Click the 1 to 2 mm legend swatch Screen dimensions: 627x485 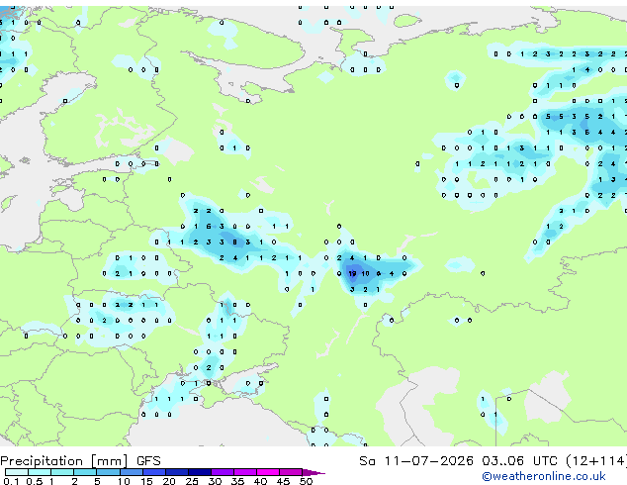(62, 472)
